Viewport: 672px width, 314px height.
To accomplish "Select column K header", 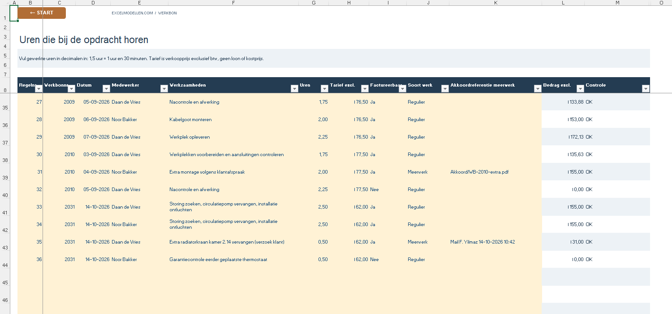I will 495,3.
